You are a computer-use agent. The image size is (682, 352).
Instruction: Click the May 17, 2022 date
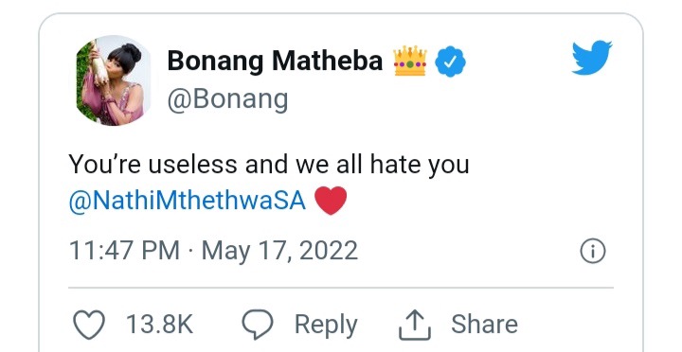279,251
